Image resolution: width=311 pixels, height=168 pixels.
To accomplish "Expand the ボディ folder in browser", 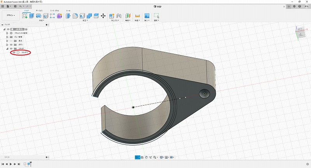I will pyautogui.click(x=7, y=45).
